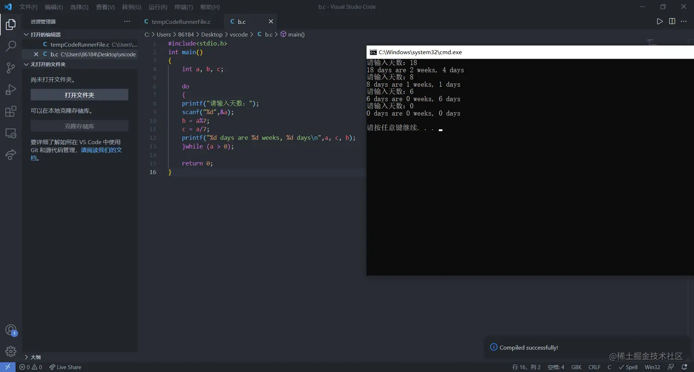Open notifications bell in status bar

point(684,367)
